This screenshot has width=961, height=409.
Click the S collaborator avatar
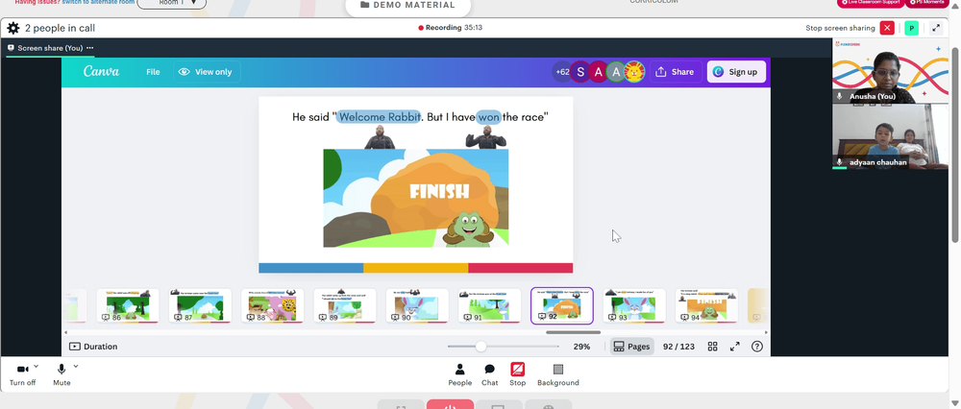pos(580,72)
